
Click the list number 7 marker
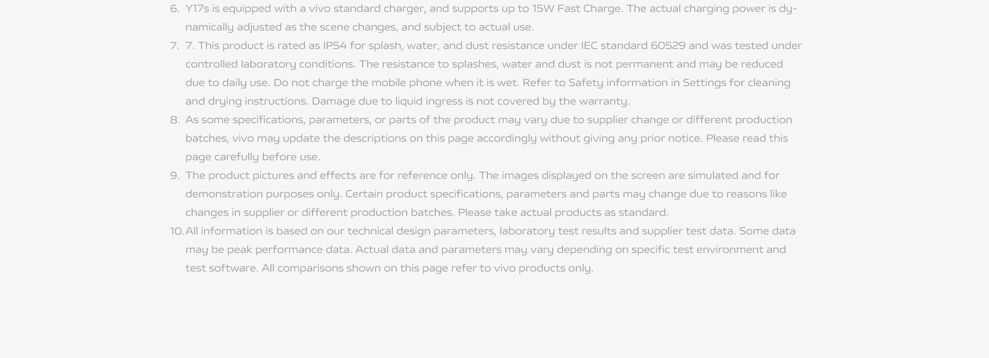pos(175,46)
